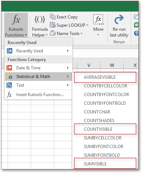This screenshot has height=173, width=142.
Task: Select the SUMVISIBLE function
Action: click(105, 164)
